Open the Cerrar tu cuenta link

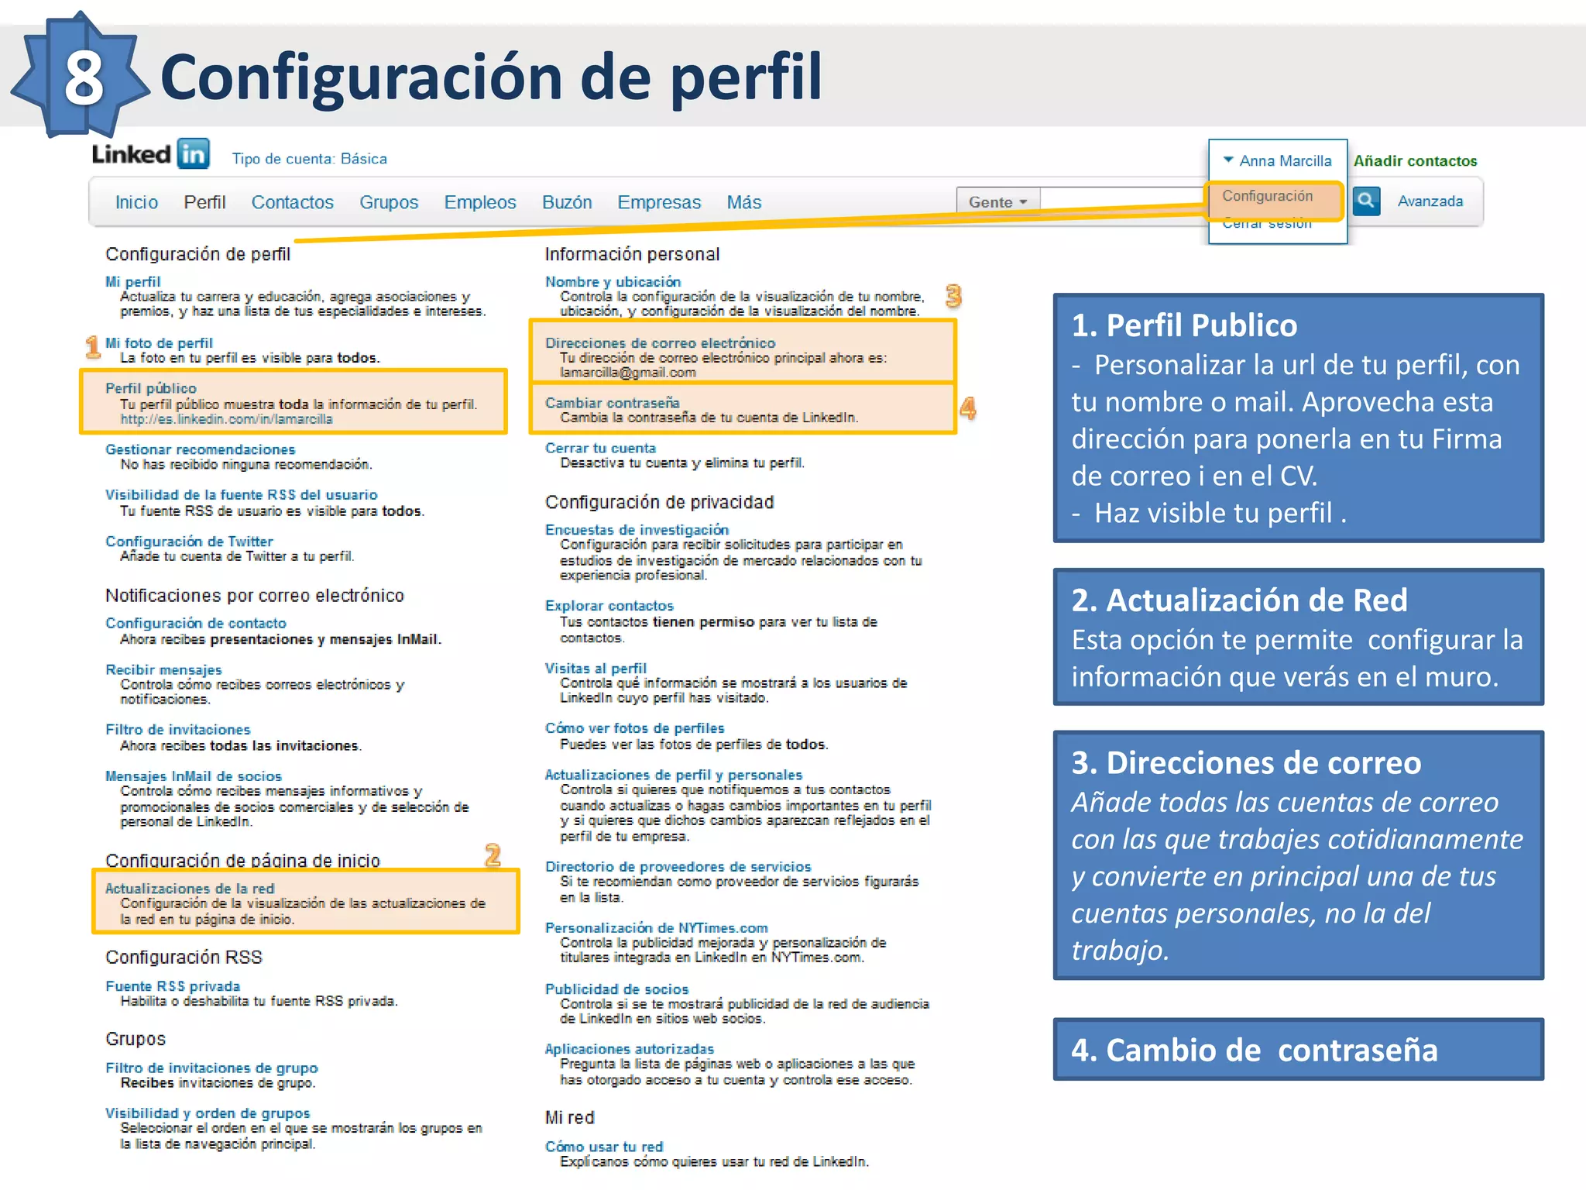600,448
